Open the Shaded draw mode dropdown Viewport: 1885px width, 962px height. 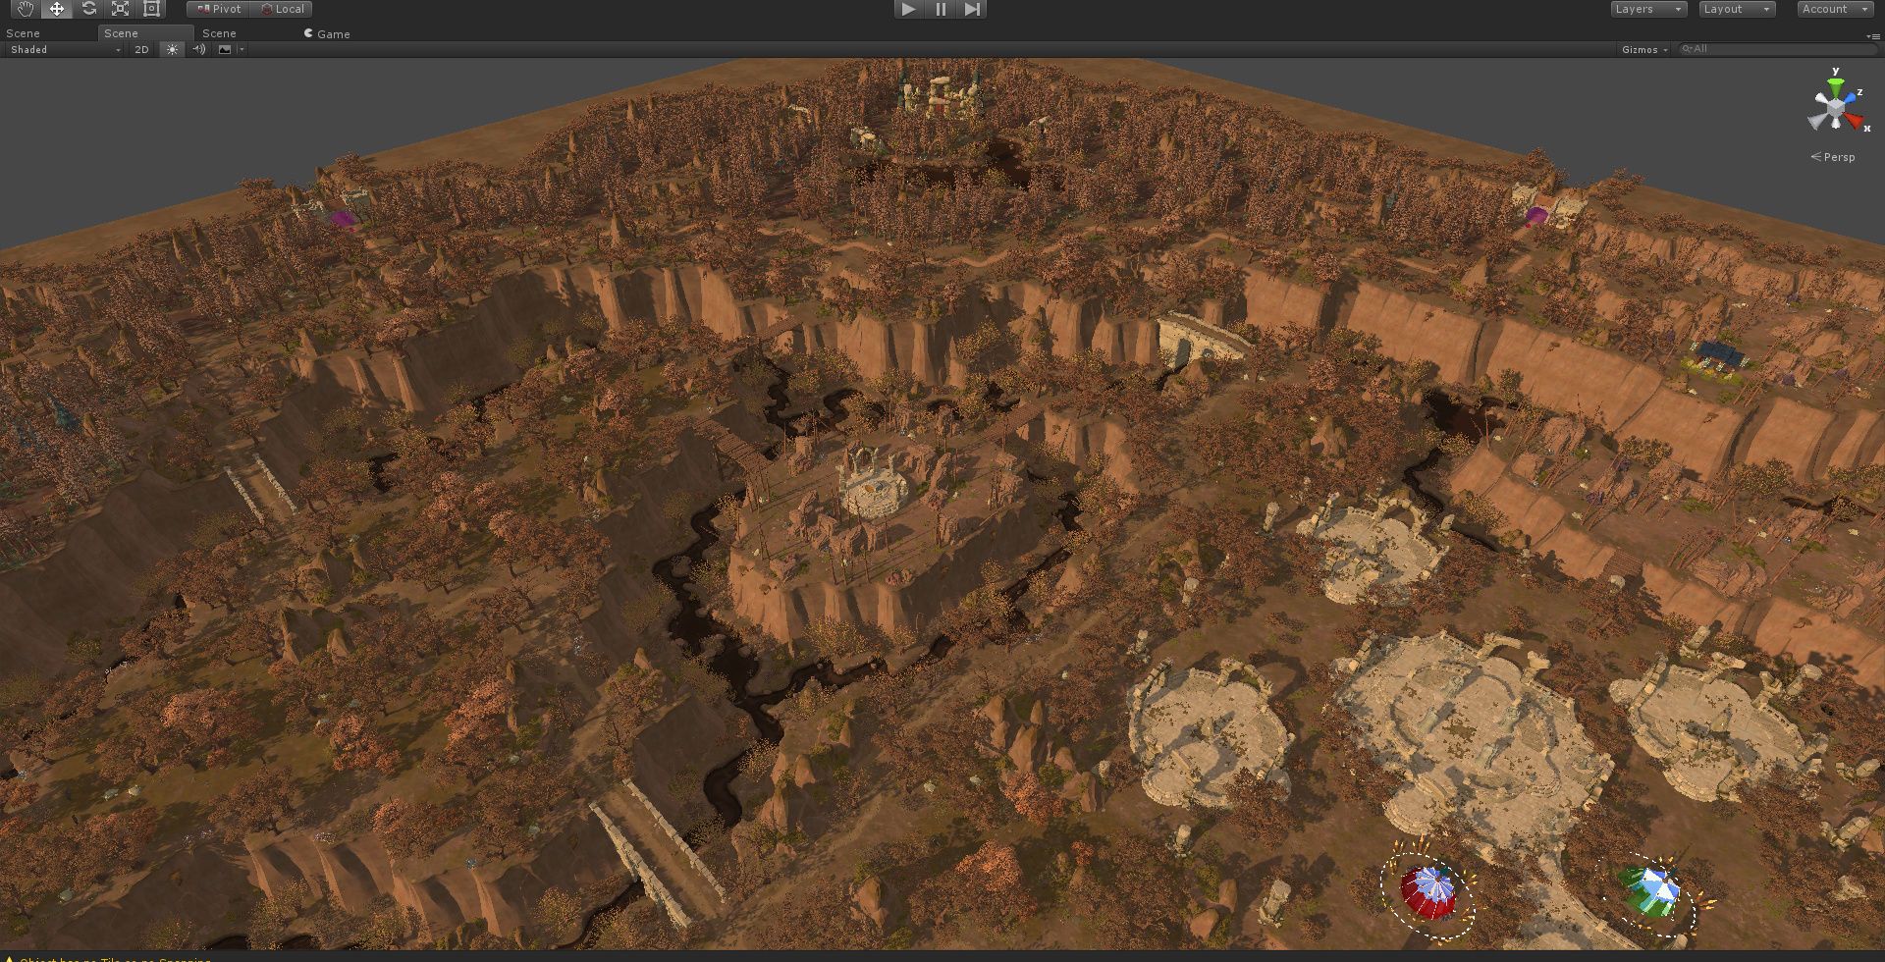(x=65, y=49)
